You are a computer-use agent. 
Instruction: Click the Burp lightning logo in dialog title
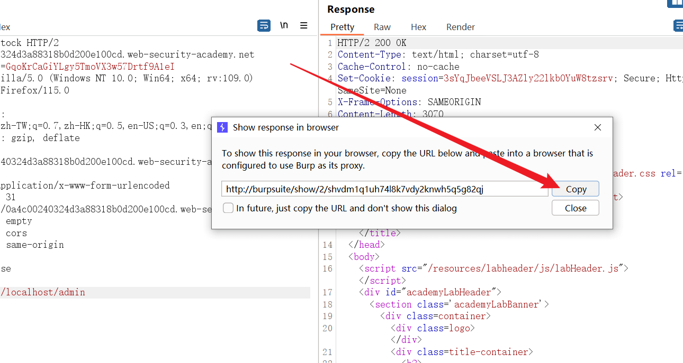(223, 127)
